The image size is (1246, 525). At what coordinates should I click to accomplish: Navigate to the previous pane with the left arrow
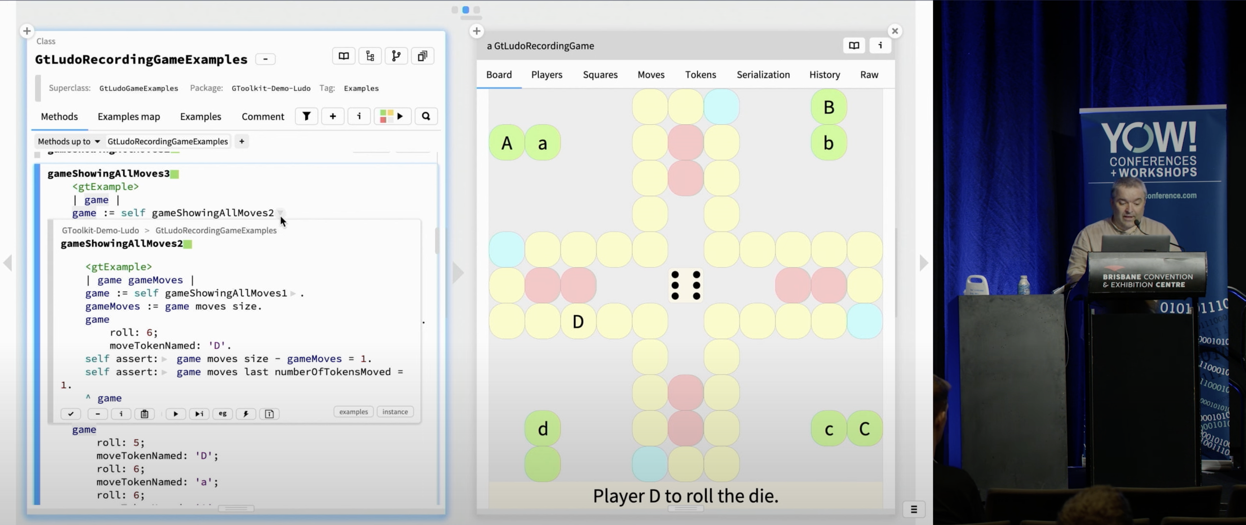(8, 263)
